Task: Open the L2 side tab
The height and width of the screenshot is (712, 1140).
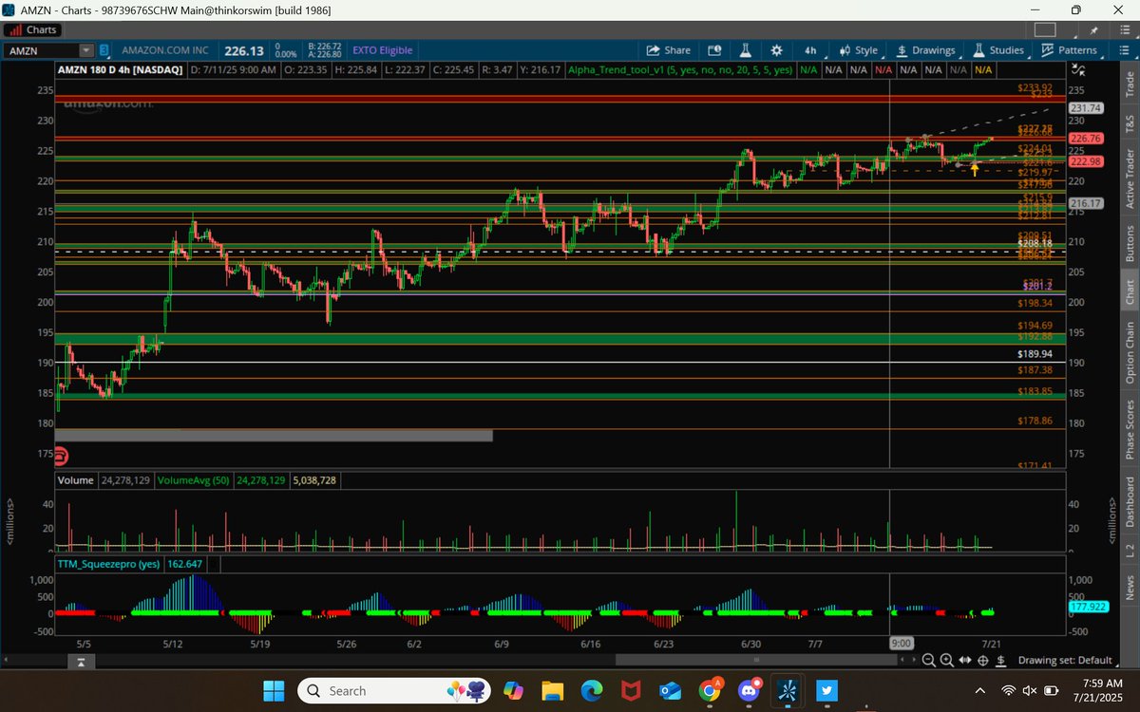Action: [1130, 551]
